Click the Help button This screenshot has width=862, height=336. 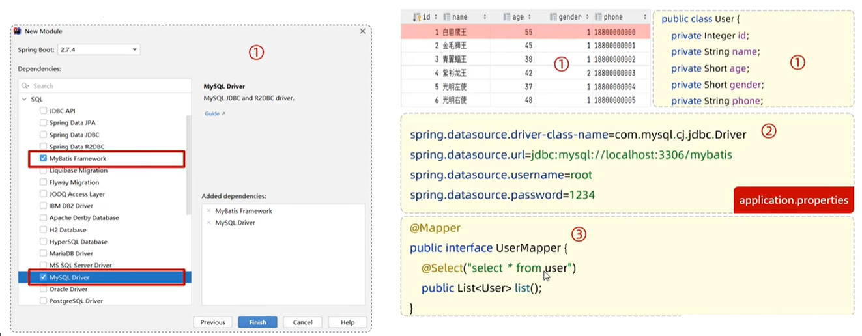coord(347,322)
